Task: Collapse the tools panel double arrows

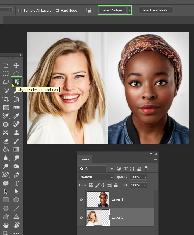Action: [x=15, y=55]
